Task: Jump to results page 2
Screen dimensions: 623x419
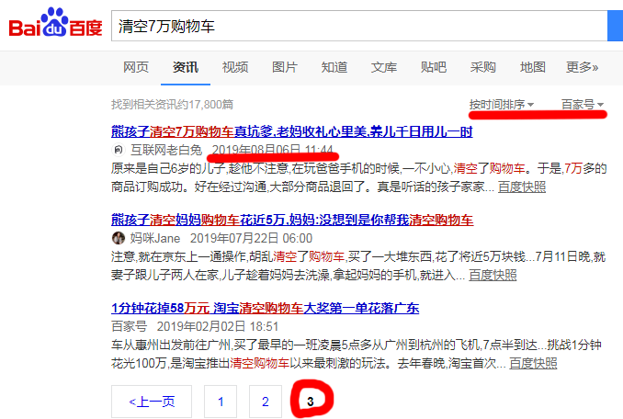Action: (266, 402)
